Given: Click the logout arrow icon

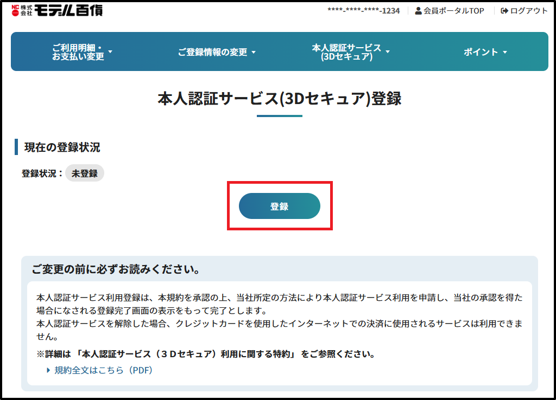Looking at the screenshot, I should point(504,11).
